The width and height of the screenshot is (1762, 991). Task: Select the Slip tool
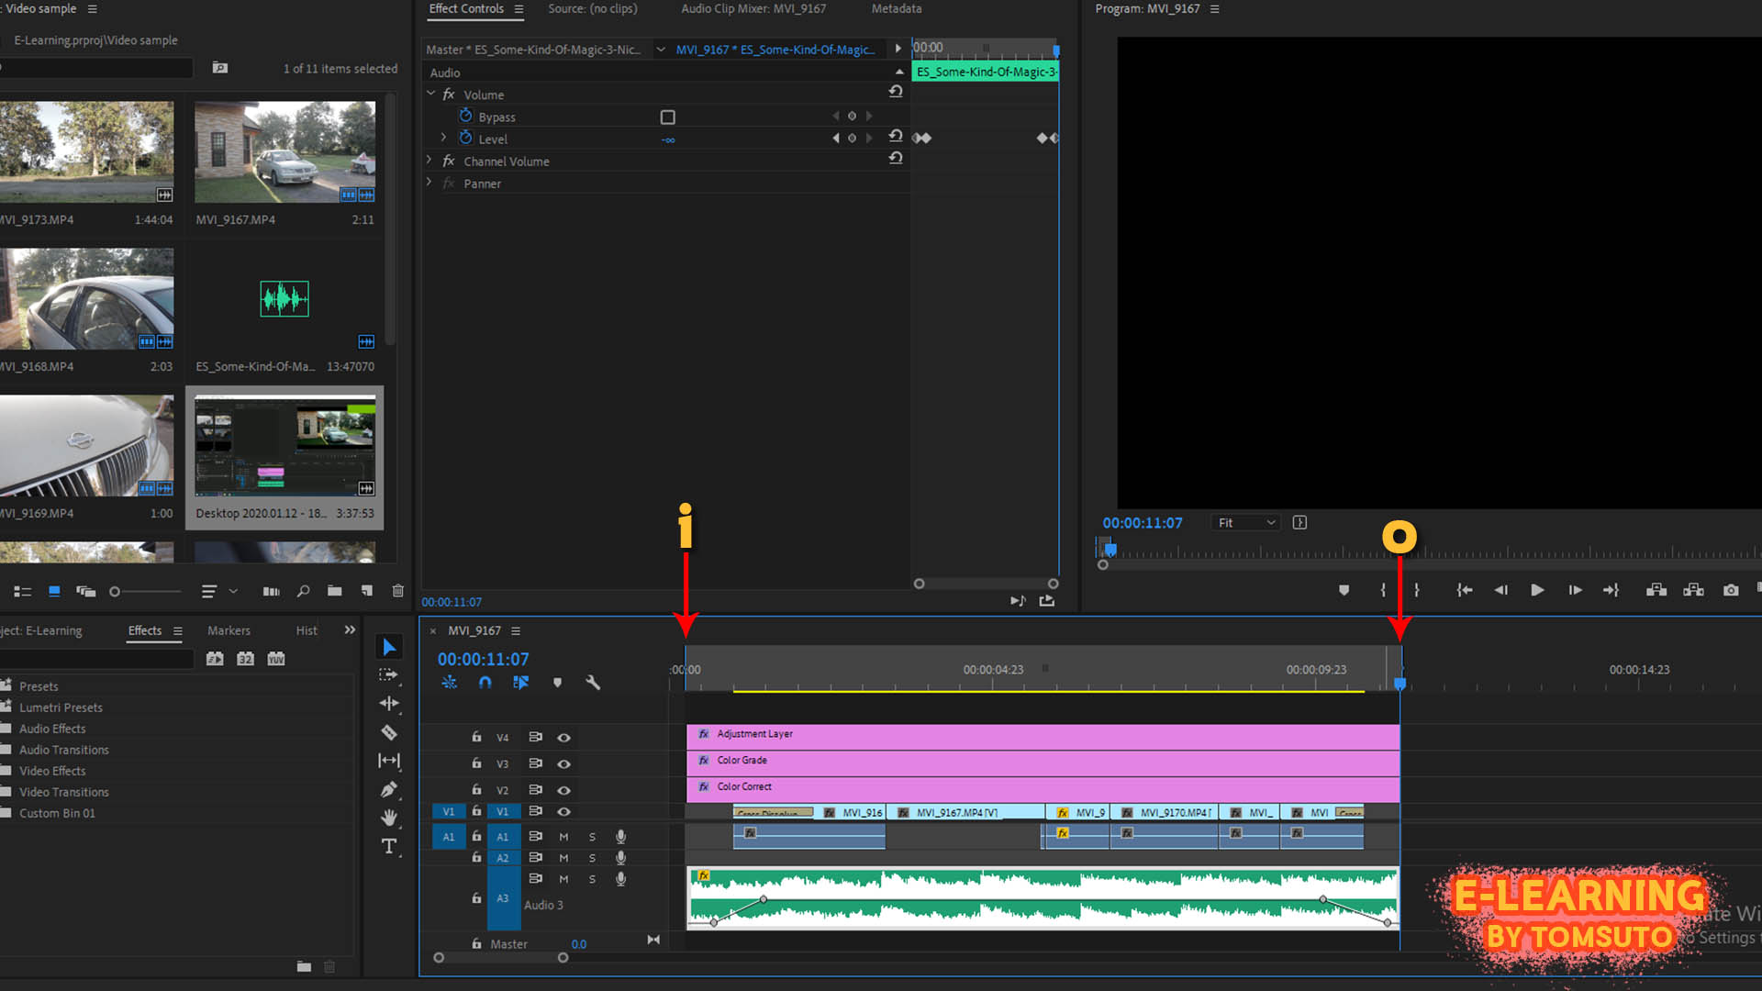(389, 761)
